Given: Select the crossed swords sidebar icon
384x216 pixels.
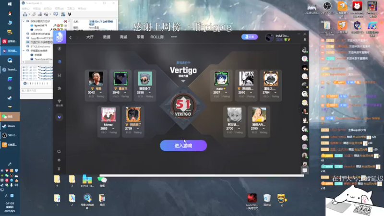Looking at the screenshot, I should coord(59,75).
